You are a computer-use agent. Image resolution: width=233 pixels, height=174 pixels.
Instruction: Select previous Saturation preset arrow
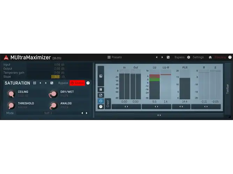coord(40,83)
